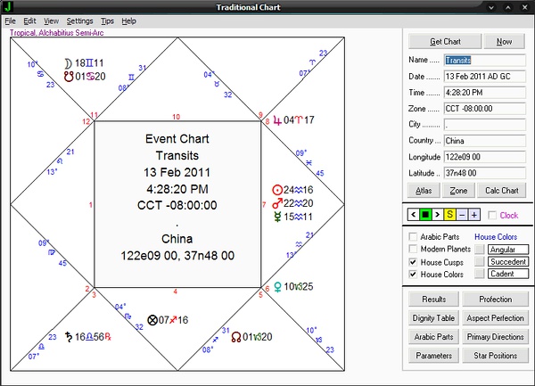The height and width of the screenshot is (386, 535).
Task: Click the Name field showing Transits
Action: click(x=484, y=61)
